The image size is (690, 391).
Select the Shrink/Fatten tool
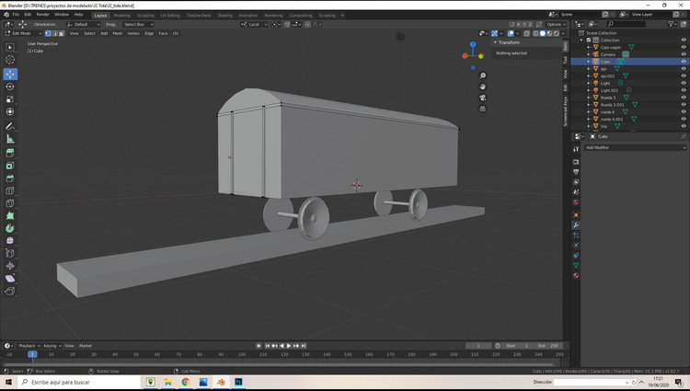(10, 266)
